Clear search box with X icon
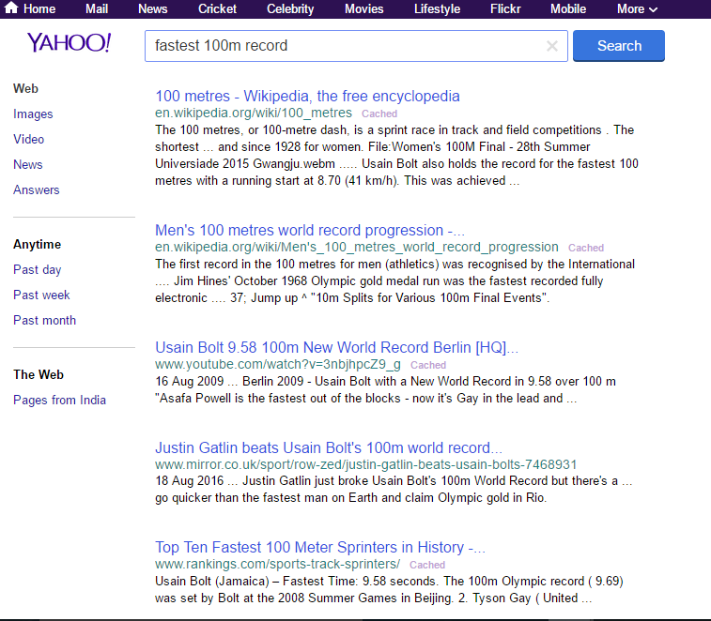The image size is (711, 621). pyautogui.click(x=552, y=46)
